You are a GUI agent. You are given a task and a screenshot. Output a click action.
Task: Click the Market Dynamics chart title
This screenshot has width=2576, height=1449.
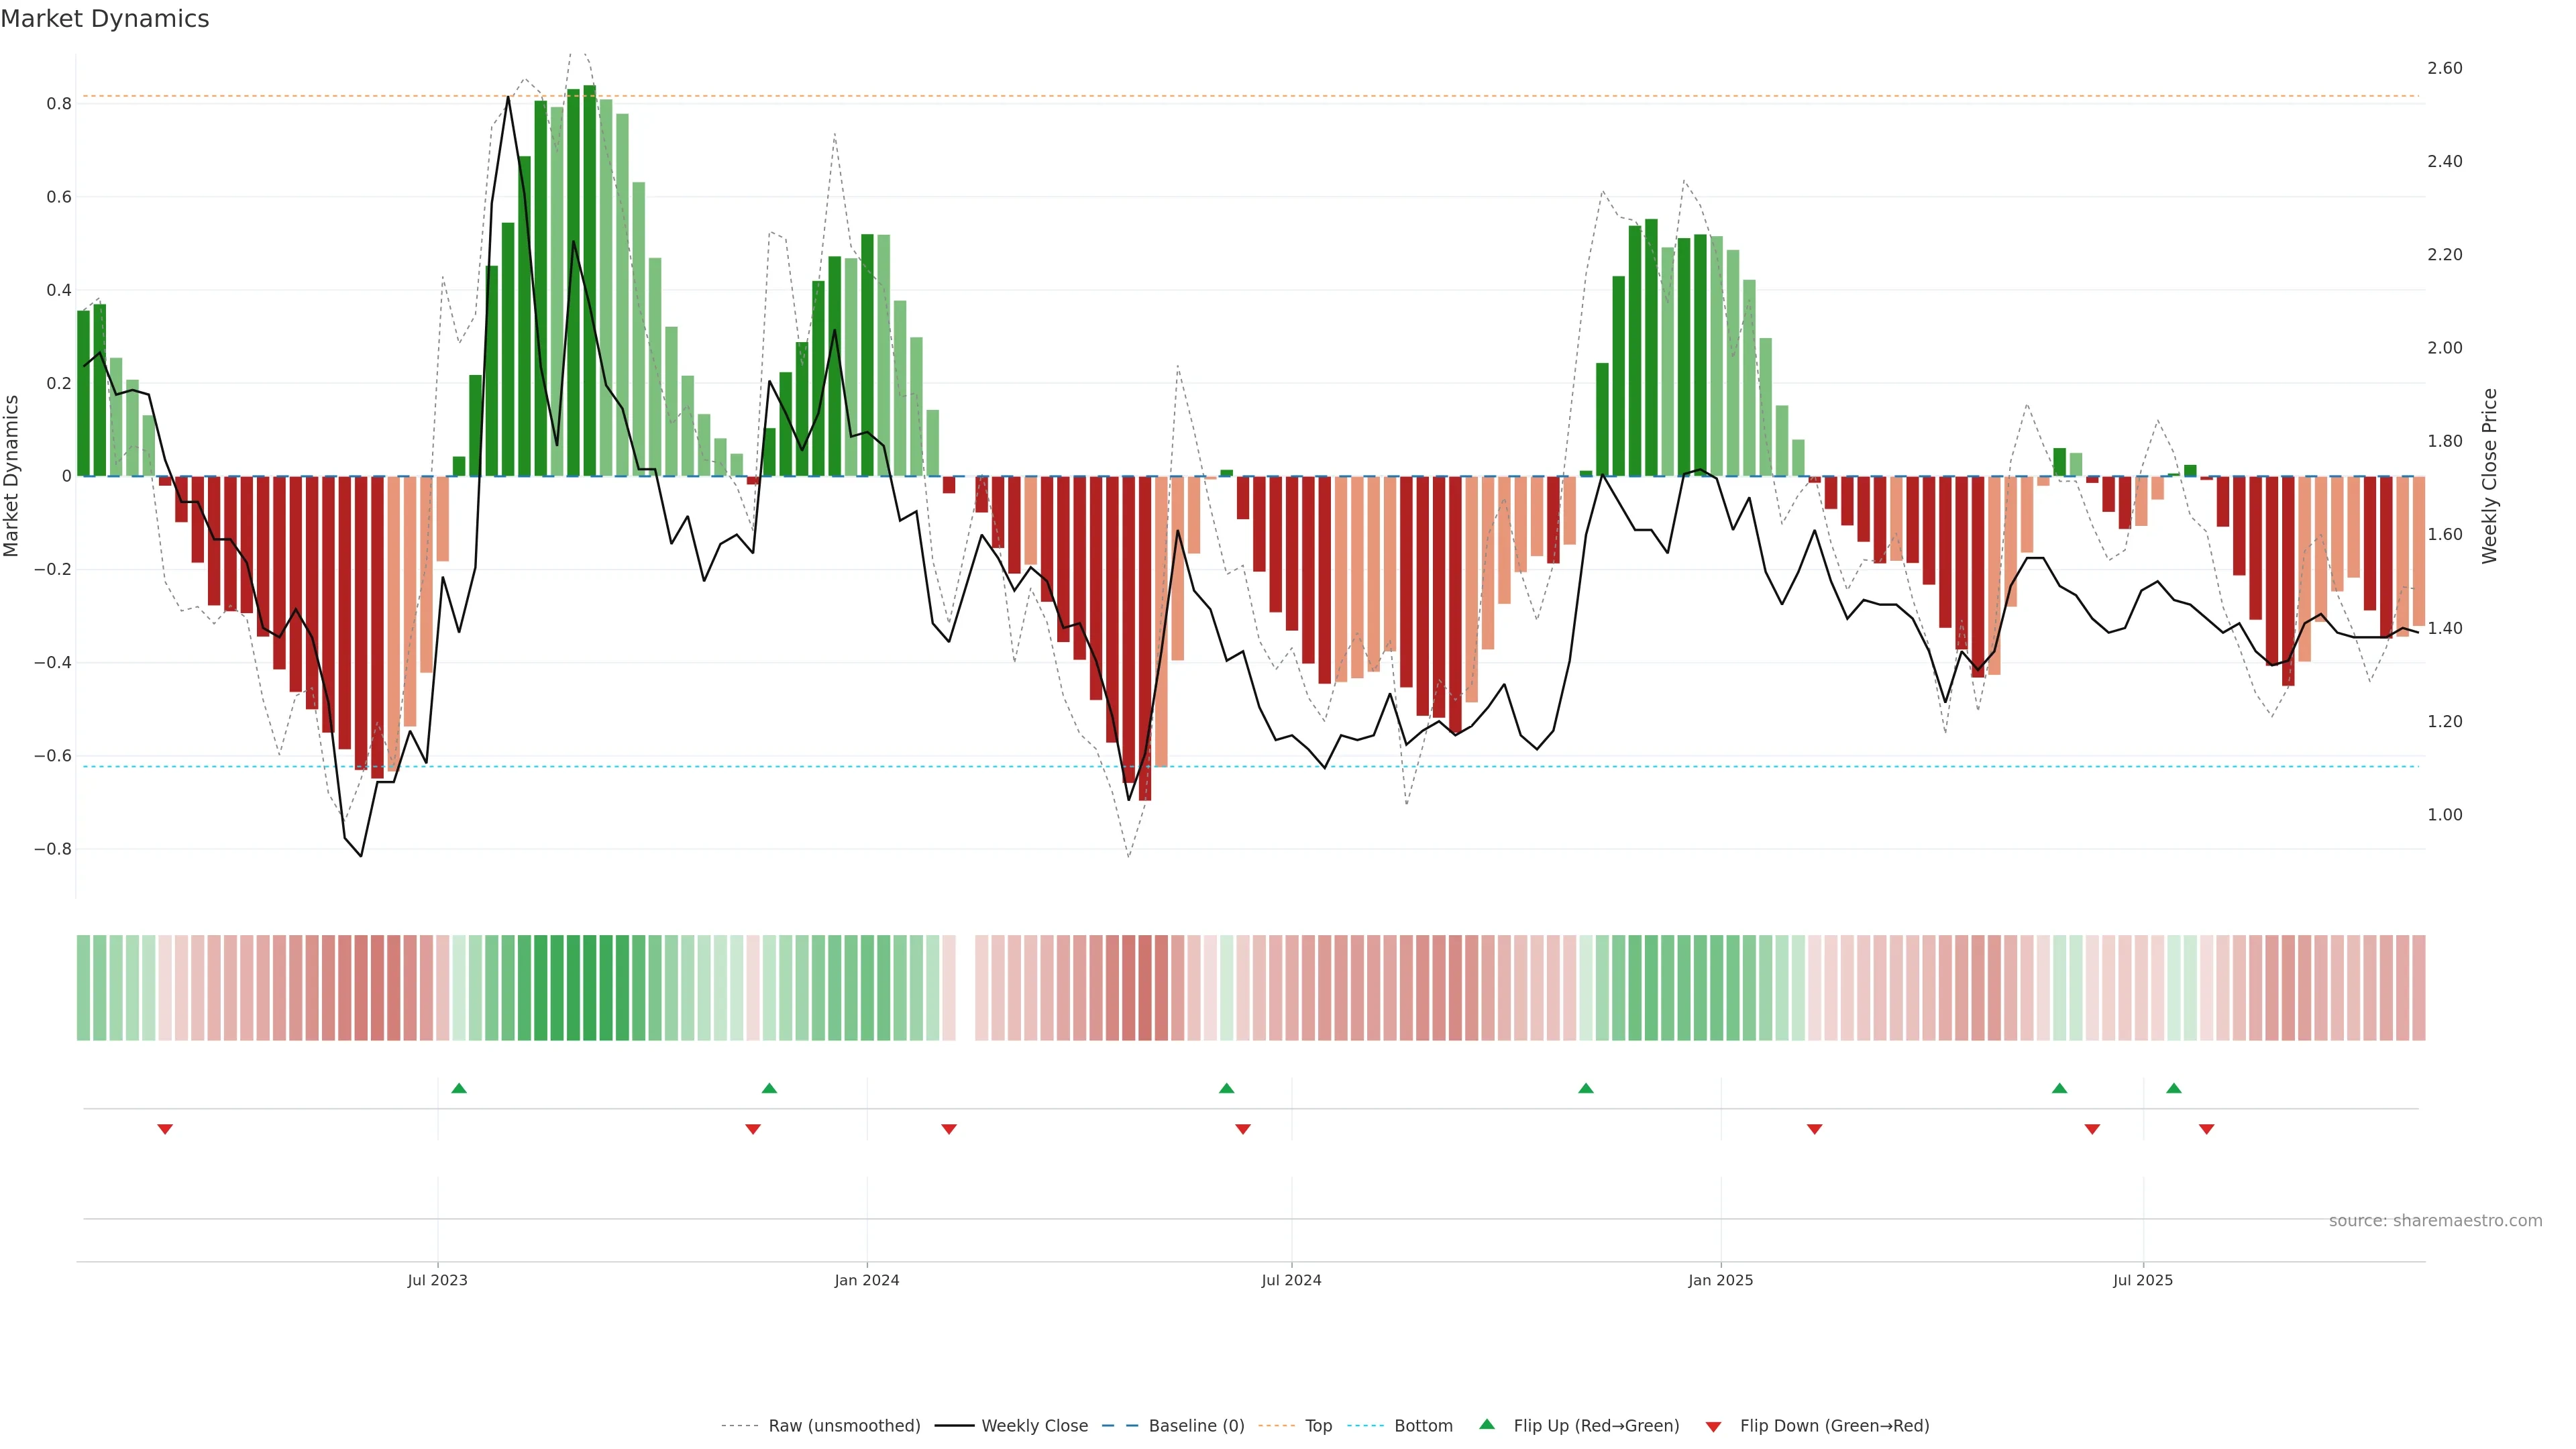pyautogui.click(x=105, y=19)
